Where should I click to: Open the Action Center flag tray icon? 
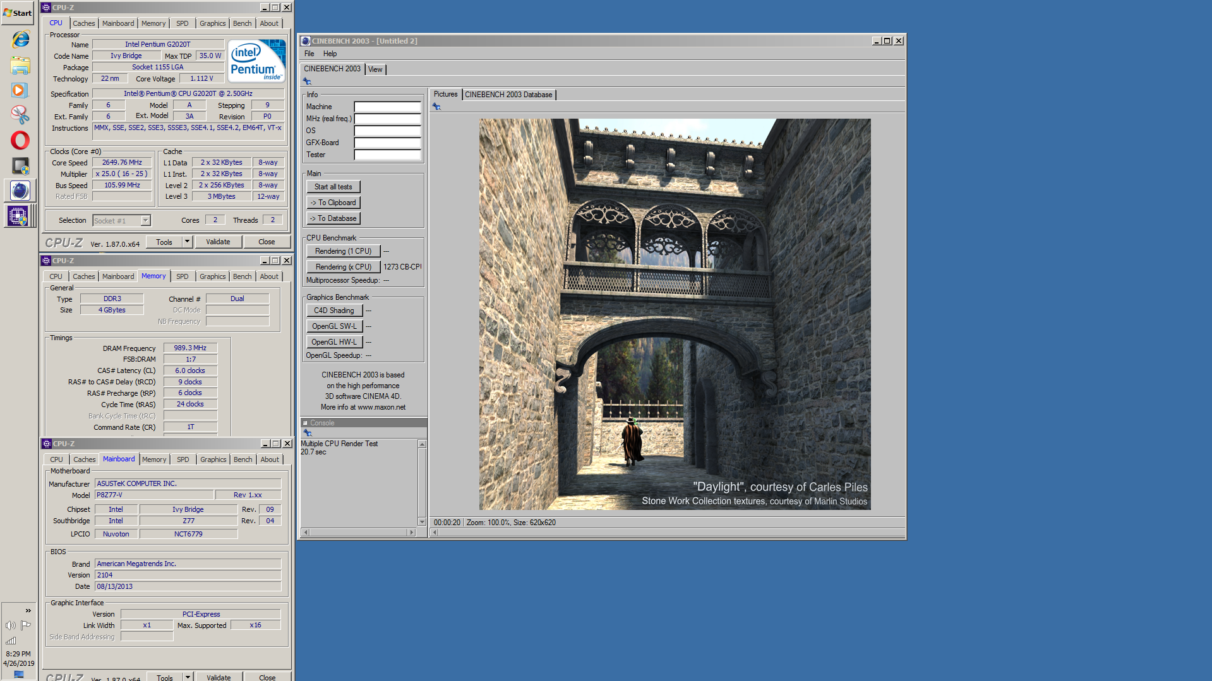click(26, 625)
